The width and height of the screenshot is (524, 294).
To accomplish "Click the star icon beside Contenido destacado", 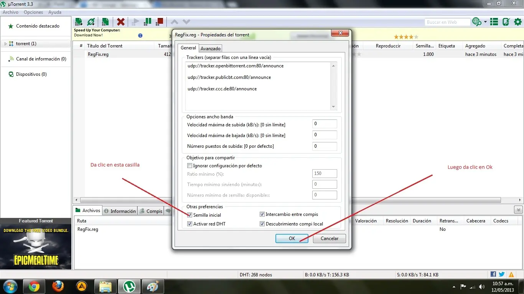I will coord(10,26).
